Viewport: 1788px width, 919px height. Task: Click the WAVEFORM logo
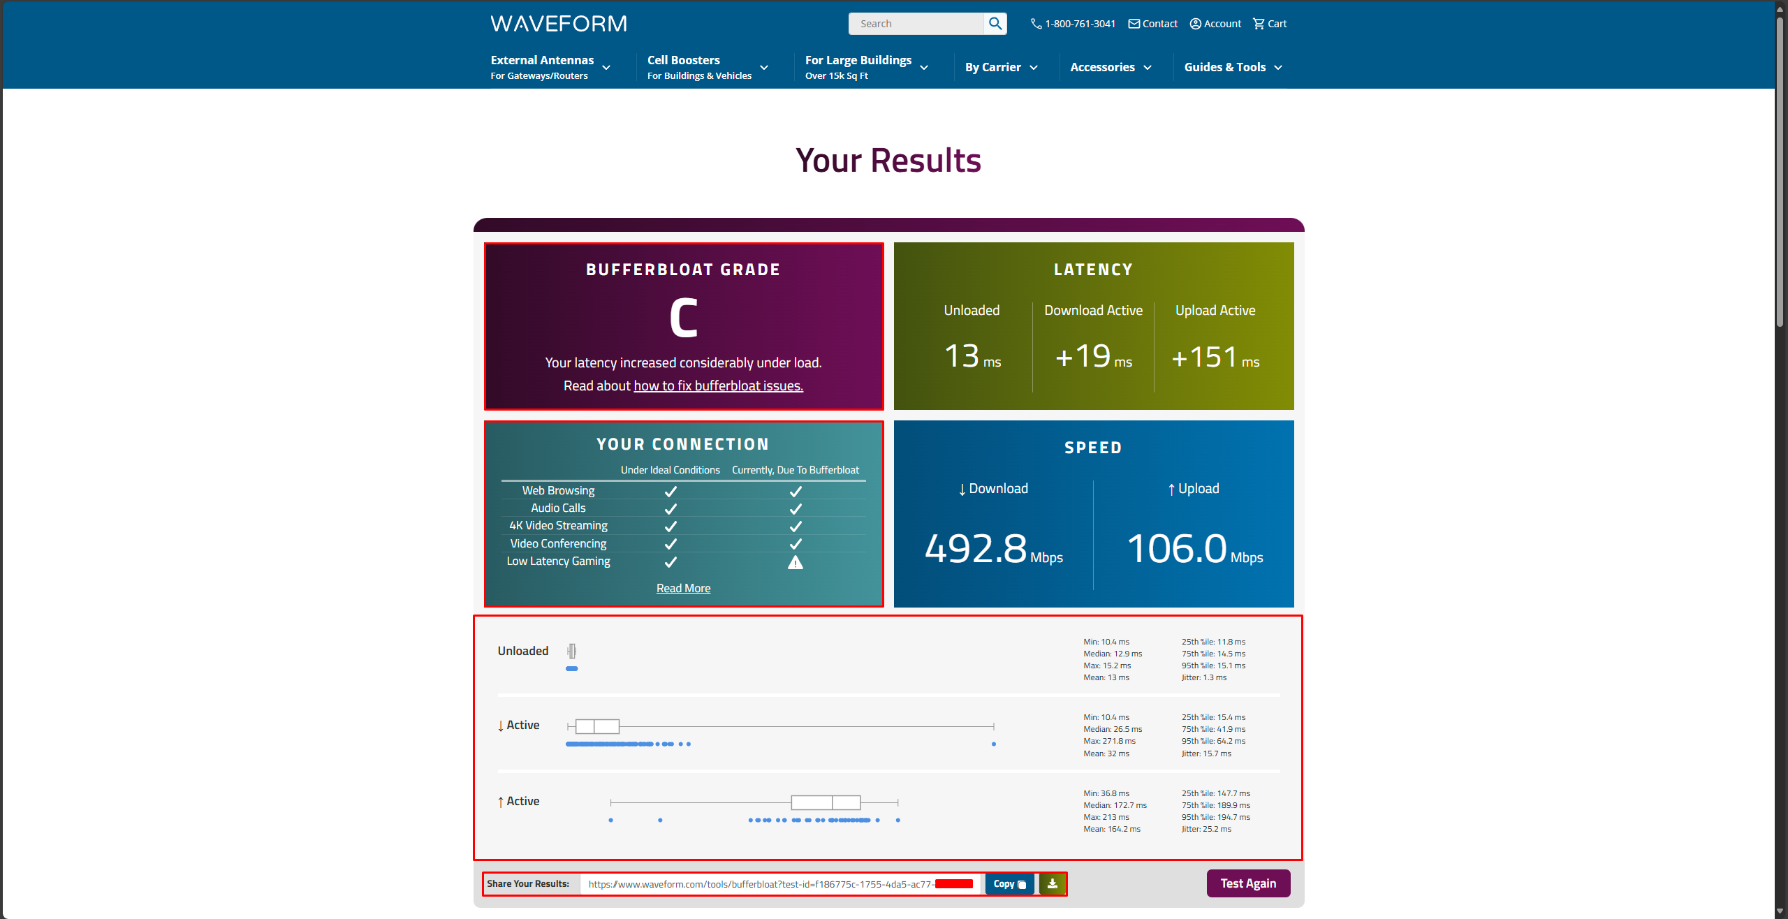click(559, 24)
